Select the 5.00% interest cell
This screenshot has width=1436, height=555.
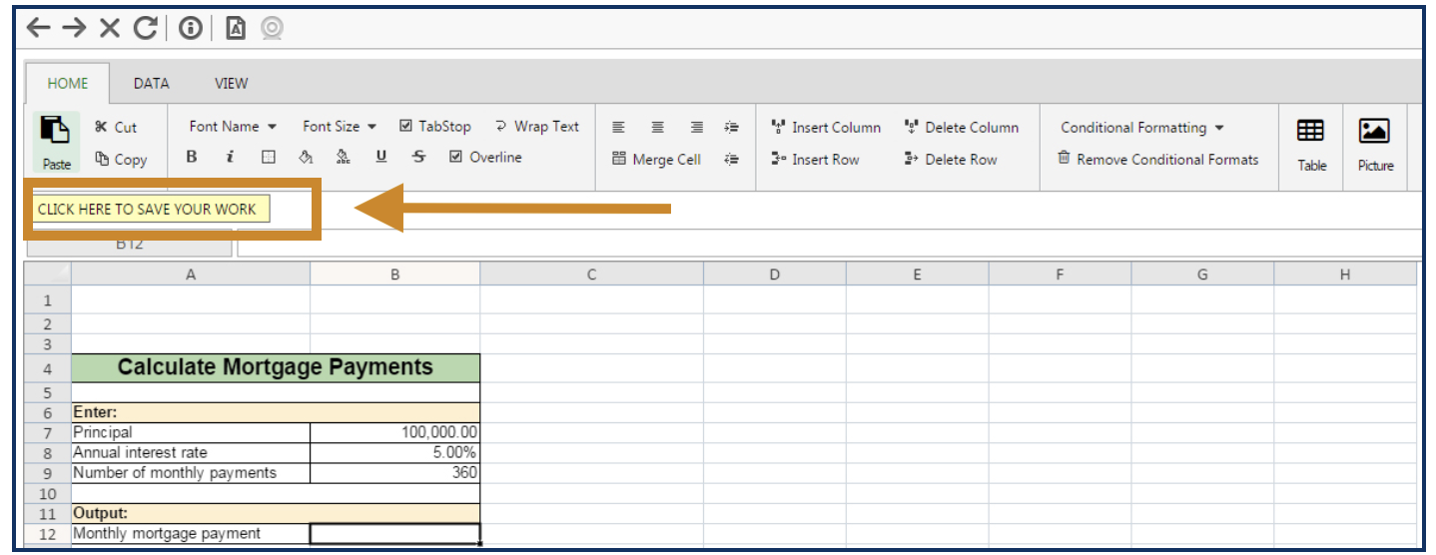395,452
